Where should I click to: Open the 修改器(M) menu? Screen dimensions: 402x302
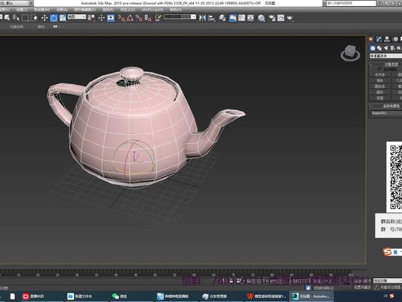pyautogui.click(x=42, y=10)
